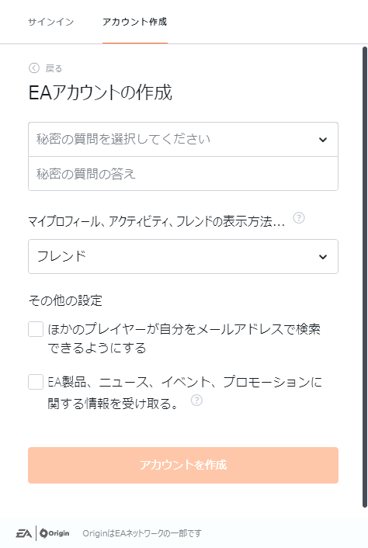Select the アカウント作成 tab

[135, 22]
